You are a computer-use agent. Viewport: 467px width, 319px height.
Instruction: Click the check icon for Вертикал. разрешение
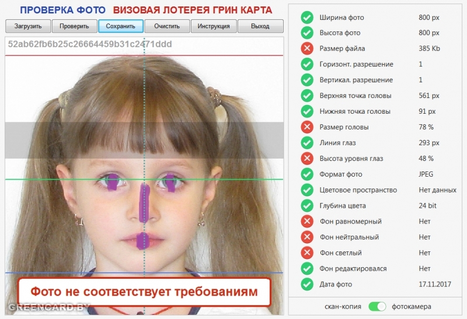click(307, 80)
